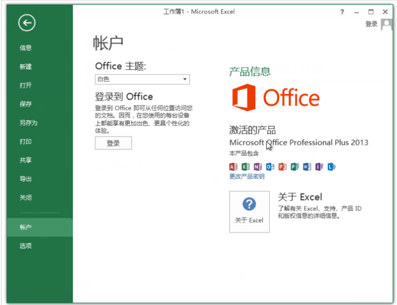
Task: Open the 信息 menu item
Action: click(x=26, y=48)
